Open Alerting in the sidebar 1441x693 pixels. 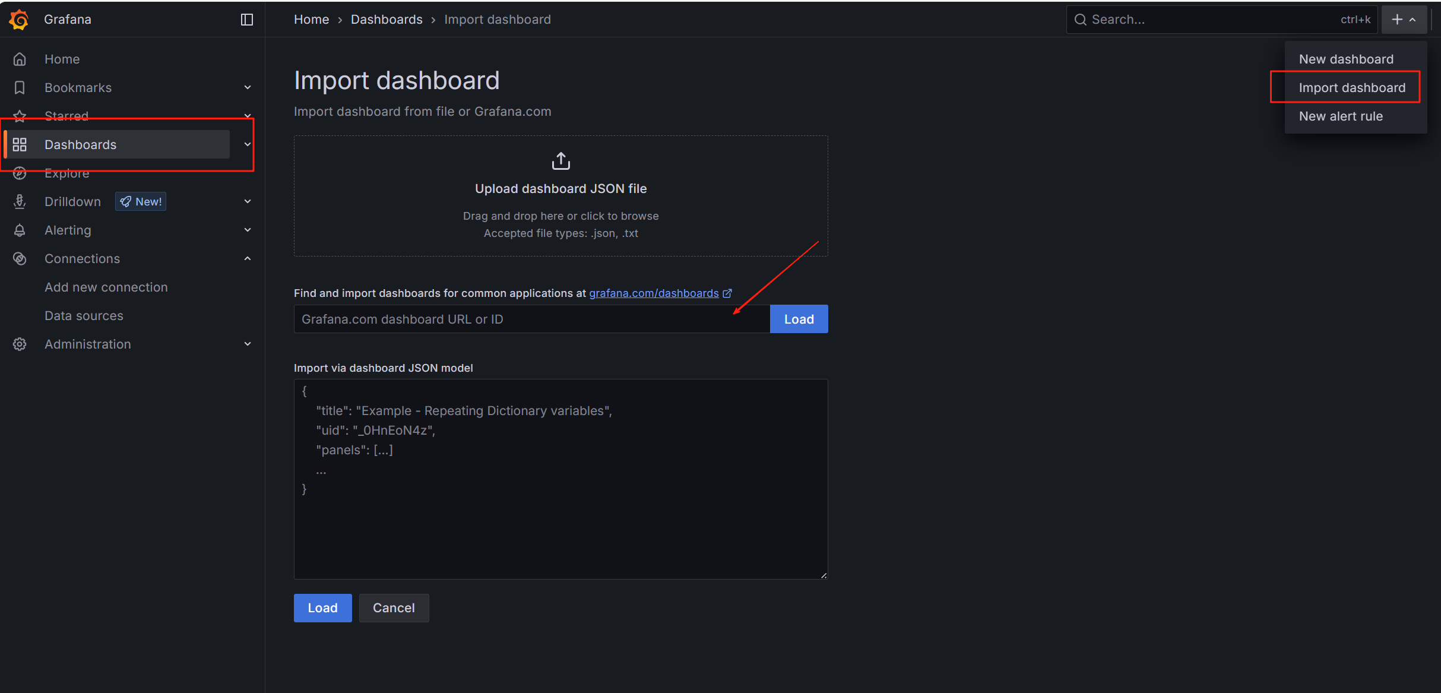[x=68, y=230]
